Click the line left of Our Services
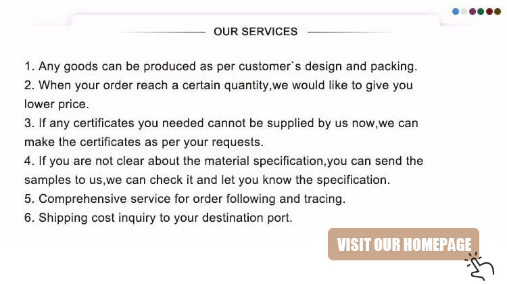The width and height of the screenshot is (507, 284). 161,32
